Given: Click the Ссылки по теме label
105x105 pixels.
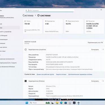Looking at the screenshot, I should [x=30, y=74].
